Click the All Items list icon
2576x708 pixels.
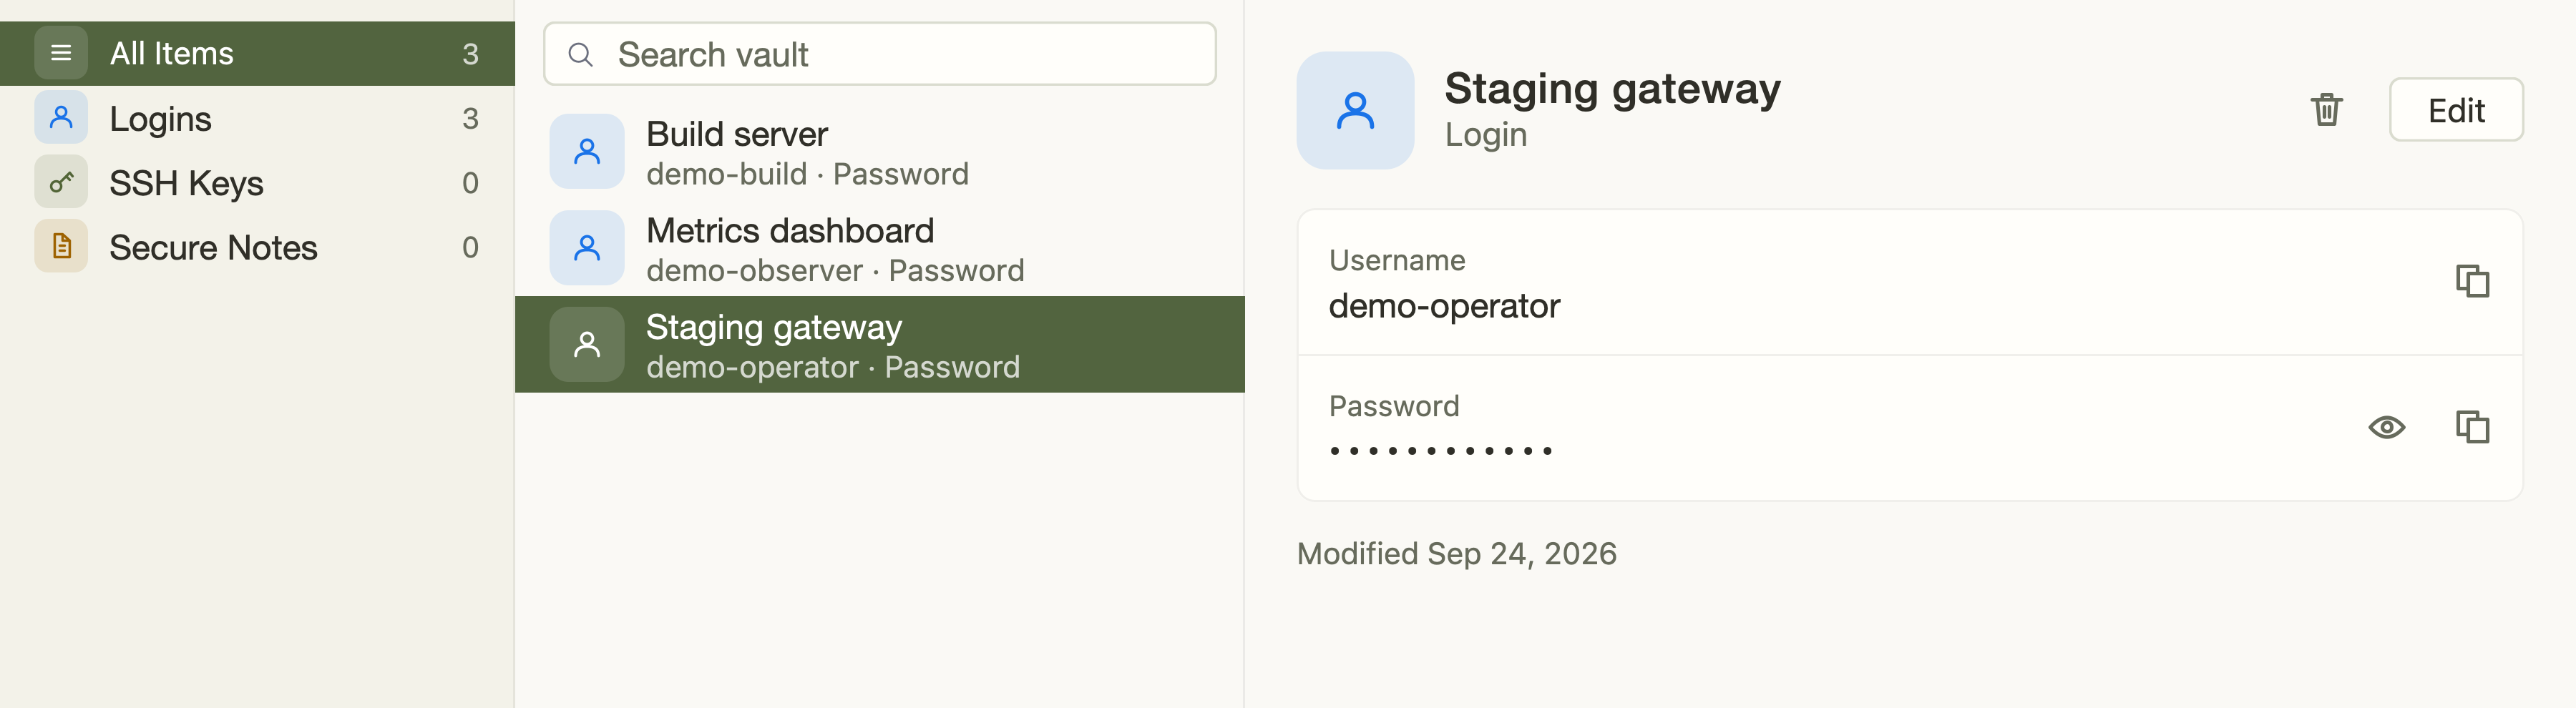click(61, 53)
